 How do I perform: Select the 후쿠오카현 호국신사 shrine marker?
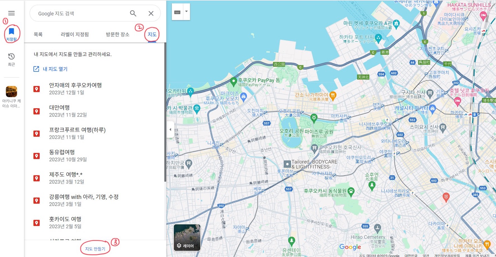(314, 148)
